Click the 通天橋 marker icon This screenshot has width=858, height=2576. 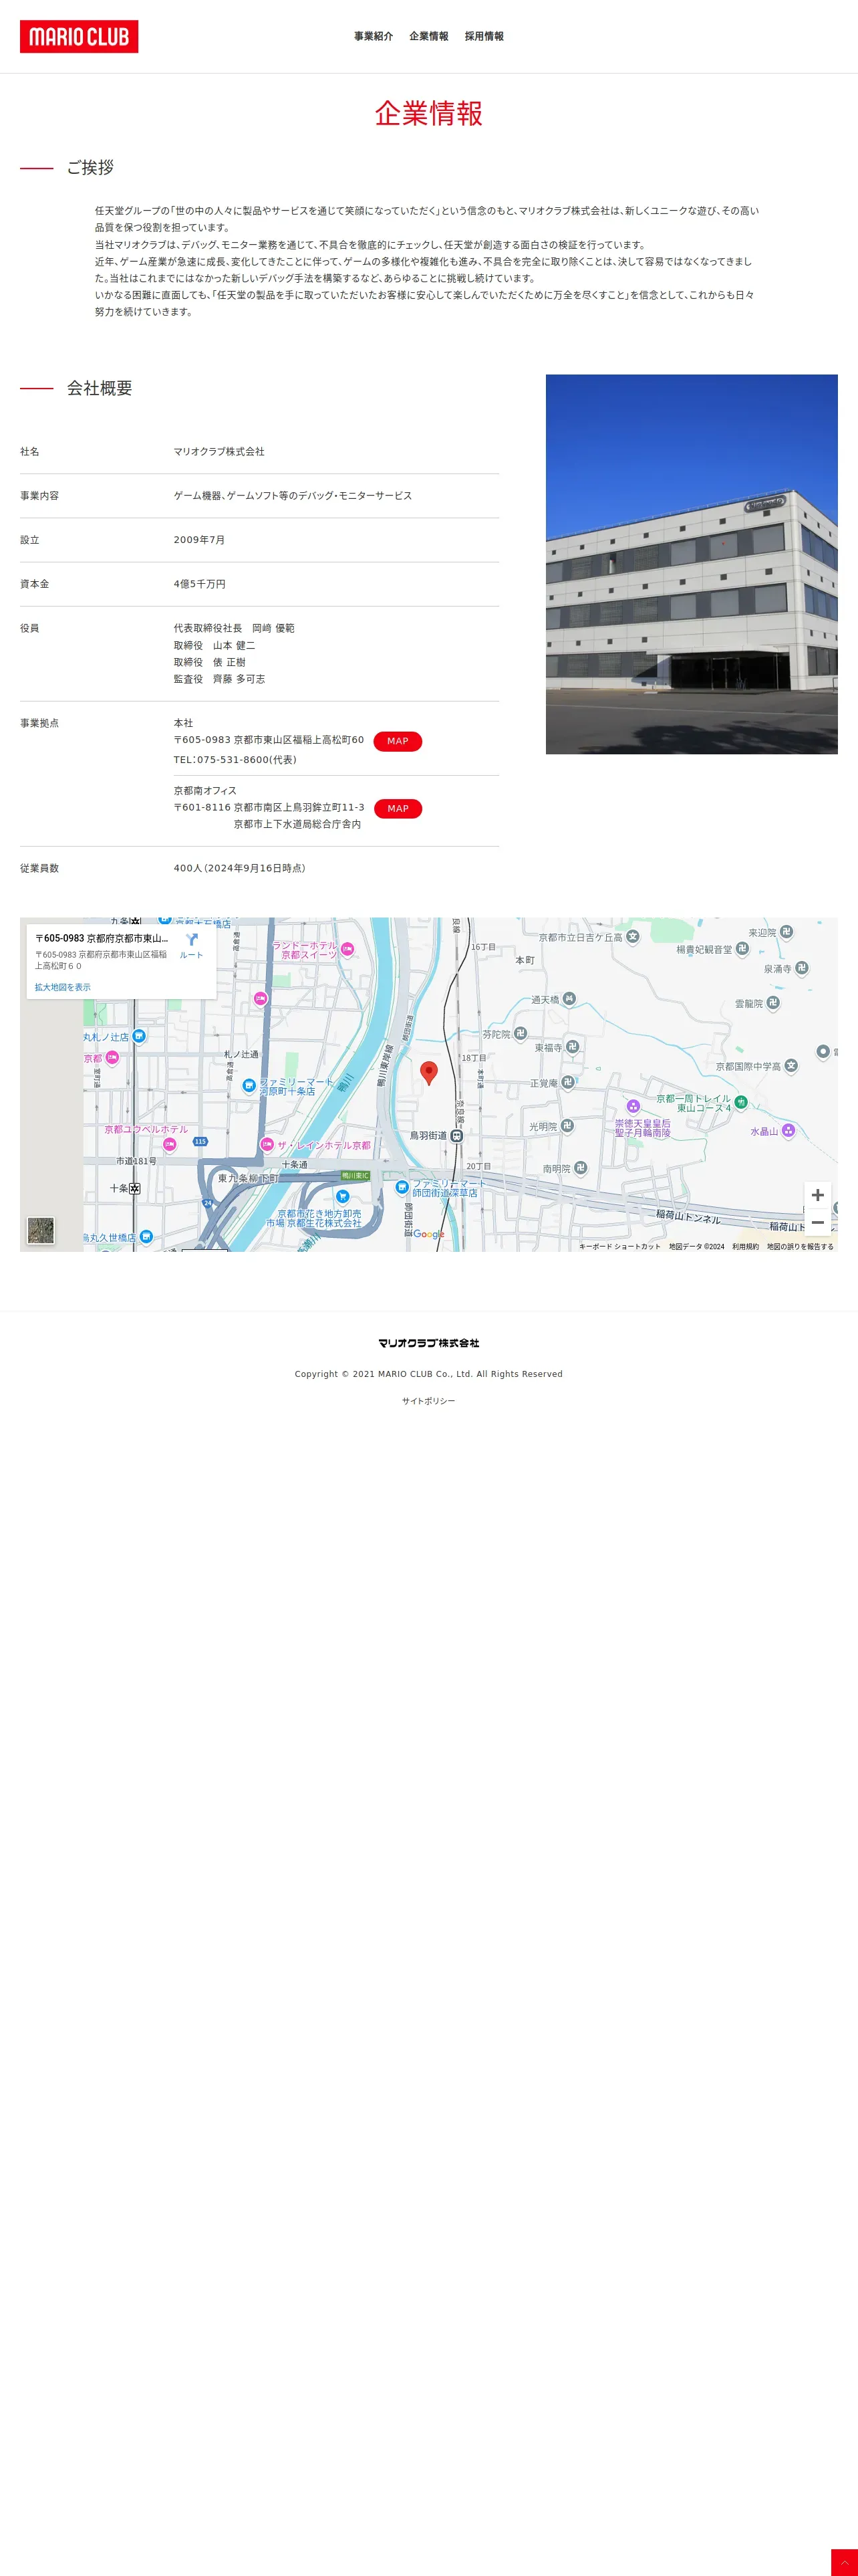(569, 999)
